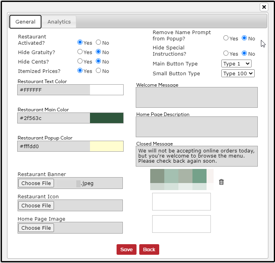This screenshot has height=263, width=275.
Task: Switch to the General tab
Action: (x=25, y=22)
